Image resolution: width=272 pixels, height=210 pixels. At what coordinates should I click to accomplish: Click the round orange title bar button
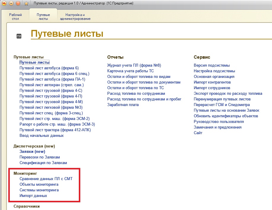[18, 3]
